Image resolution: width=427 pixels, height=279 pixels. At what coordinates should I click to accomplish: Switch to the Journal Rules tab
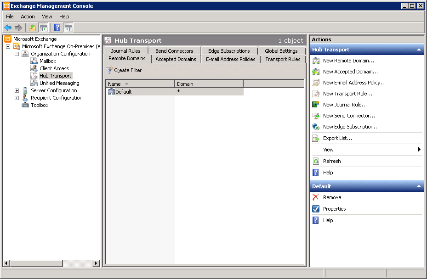pos(126,51)
